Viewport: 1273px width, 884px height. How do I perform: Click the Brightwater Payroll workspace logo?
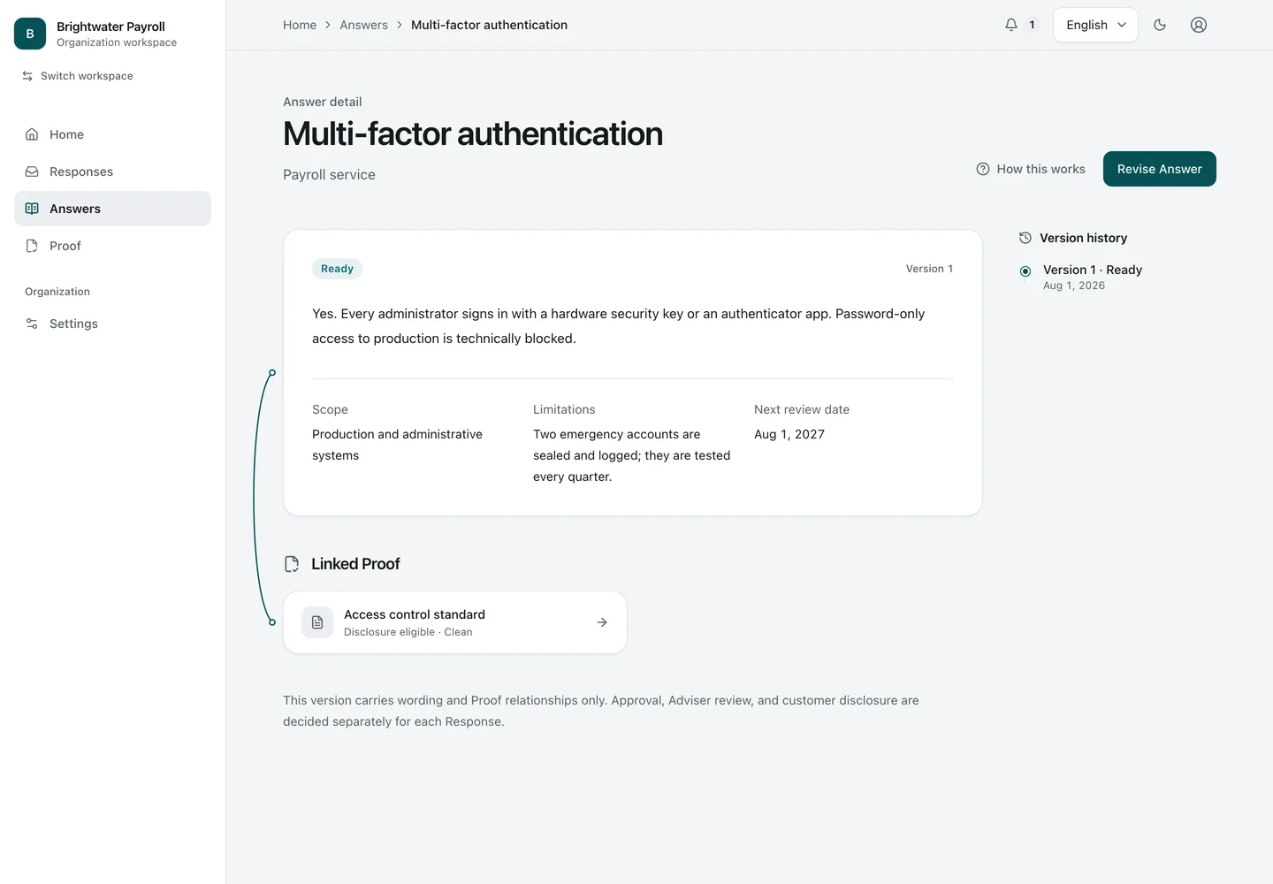point(30,34)
